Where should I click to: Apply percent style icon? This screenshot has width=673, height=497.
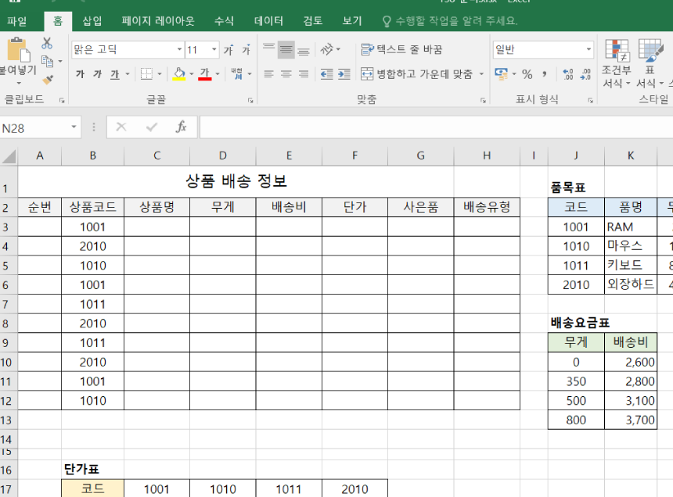(x=527, y=74)
